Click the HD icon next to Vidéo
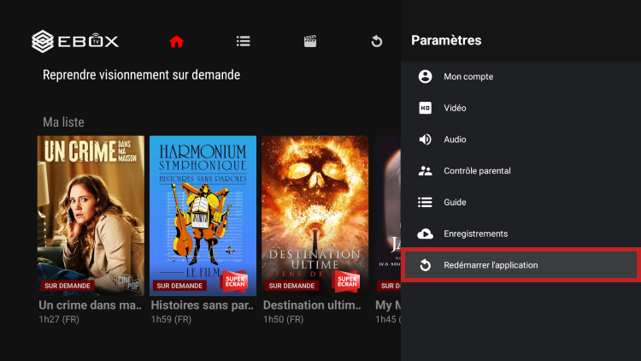The height and width of the screenshot is (361, 641). pyautogui.click(x=425, y=109)
